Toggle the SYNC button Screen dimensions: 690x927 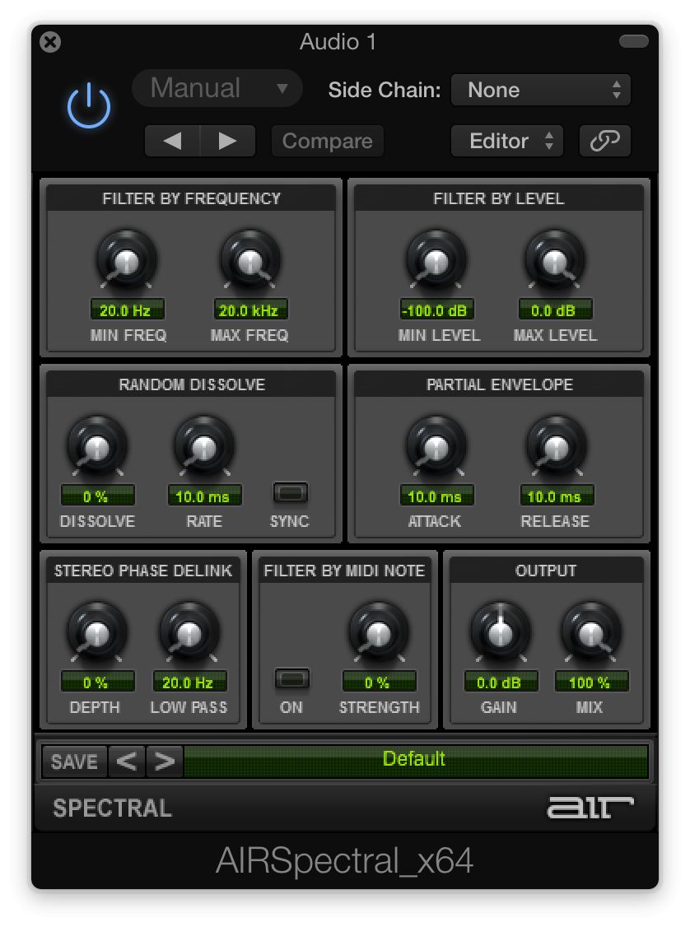tap(291, 492)
